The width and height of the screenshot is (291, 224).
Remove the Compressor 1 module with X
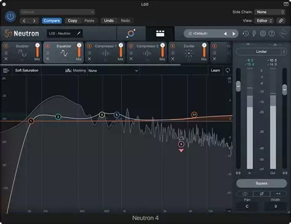(89, 59)
